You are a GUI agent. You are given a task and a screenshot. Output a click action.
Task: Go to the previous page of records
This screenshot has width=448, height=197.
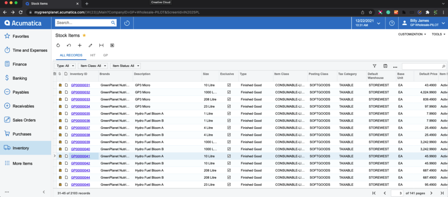tap(385, 193)
